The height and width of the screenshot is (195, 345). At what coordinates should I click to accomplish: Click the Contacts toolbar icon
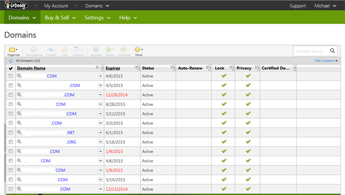coord(78,51)
